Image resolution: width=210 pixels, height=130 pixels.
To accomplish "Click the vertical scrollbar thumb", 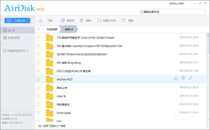I will pos(208,45).
